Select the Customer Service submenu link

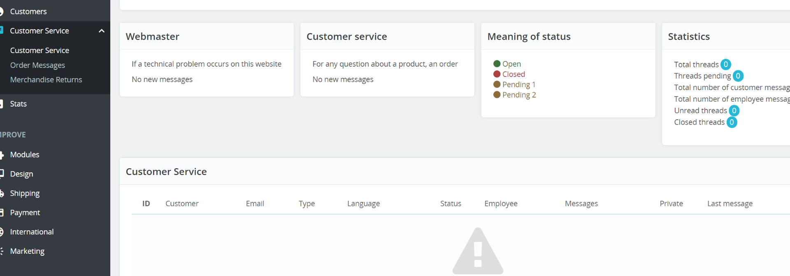[x=39, y=51]
